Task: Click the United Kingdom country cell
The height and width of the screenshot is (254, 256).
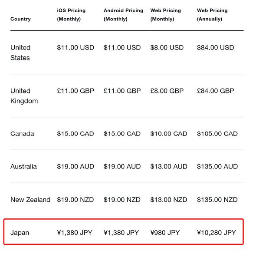Action: coord(24,96)
